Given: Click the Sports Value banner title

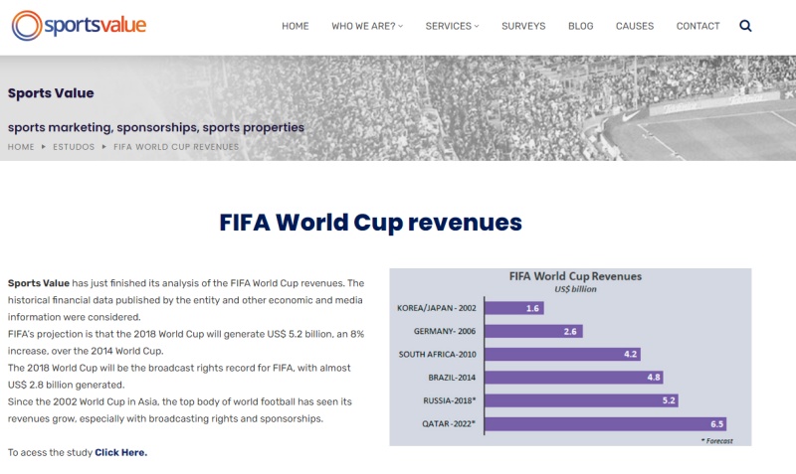Looking at the screenshot, I should pyautogui.click(x=51, y=93).
